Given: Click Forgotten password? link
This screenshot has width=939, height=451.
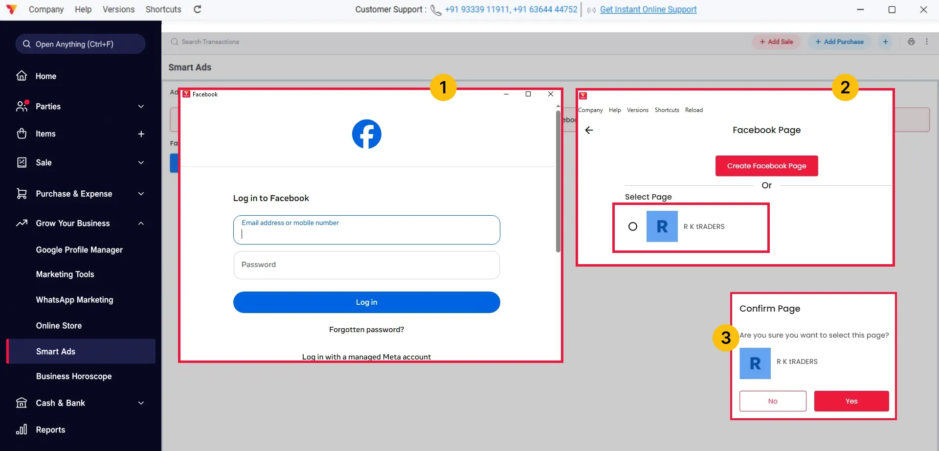Looking at the screenshot, I should click(x=366, y=330).
